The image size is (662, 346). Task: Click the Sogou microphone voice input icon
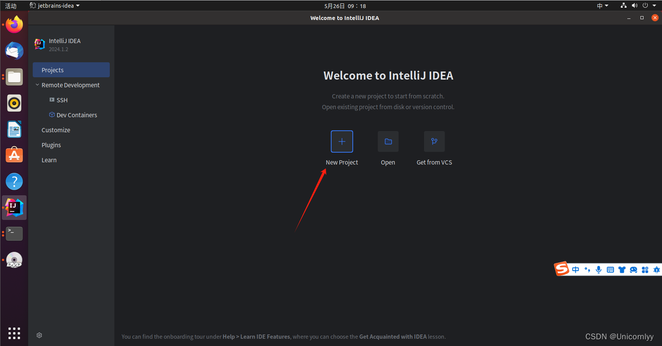coord(598,270)
